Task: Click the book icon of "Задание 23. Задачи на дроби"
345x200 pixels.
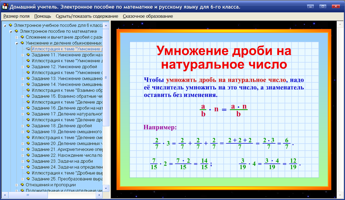Action: click(x=28, y=161)
